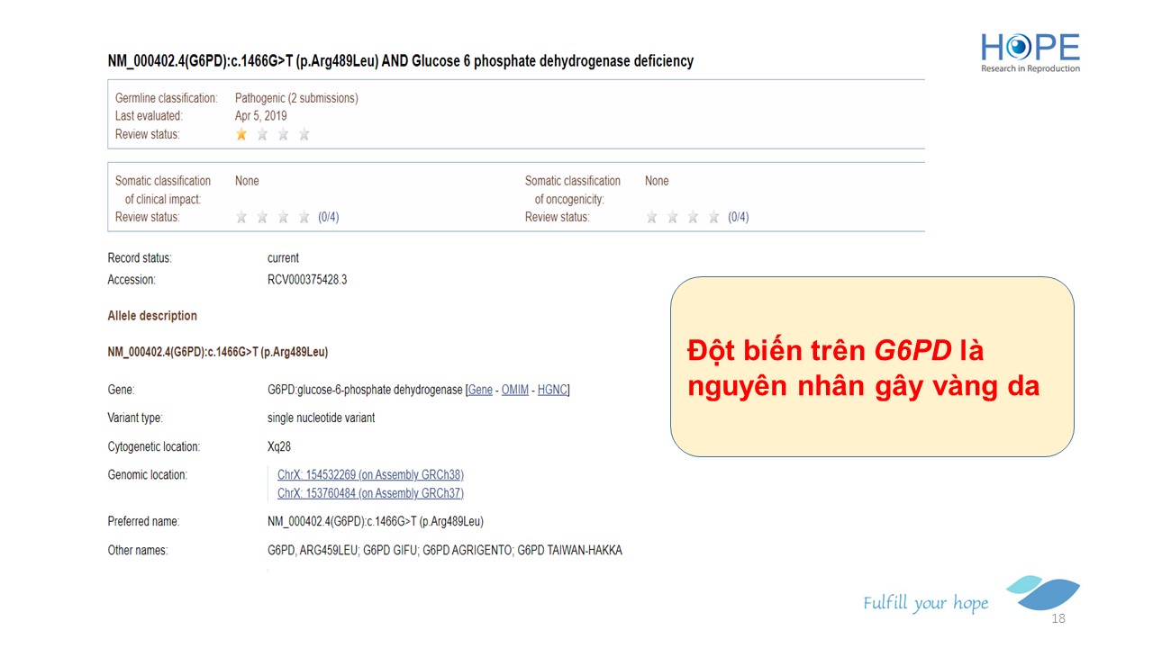
Task: Click the gold star in Review status
Action: tap(241, 134)
